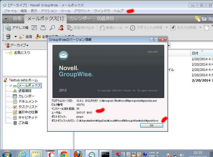Click the GroupWise taskbar icon
This screenshot has height=157, width=213.
tap(92, 154)
